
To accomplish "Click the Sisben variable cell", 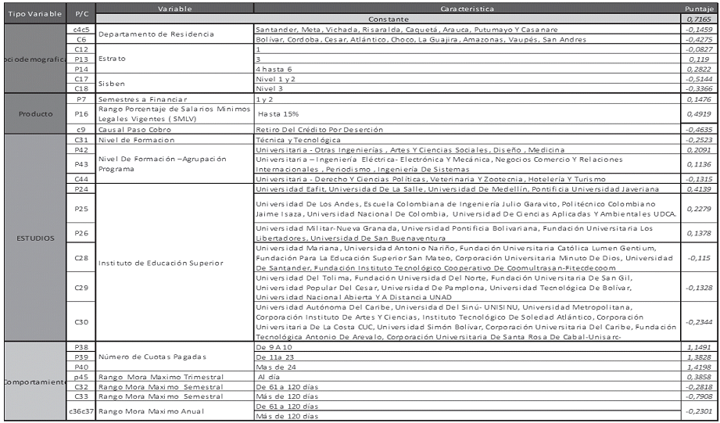I will tap(112, 84).
